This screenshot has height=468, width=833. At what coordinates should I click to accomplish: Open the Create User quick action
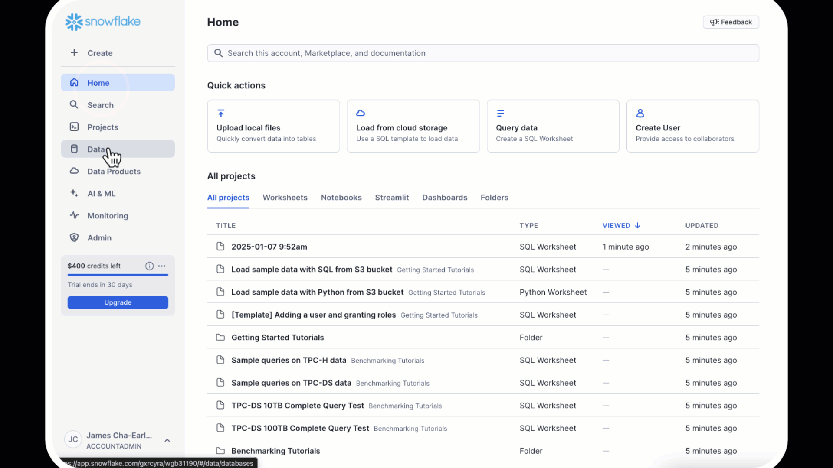click(x=692, y=126)
